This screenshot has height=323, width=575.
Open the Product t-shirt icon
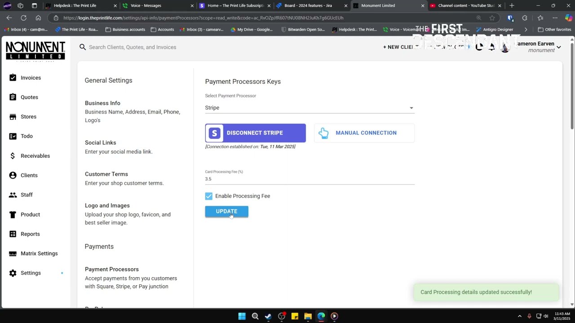[13, 214]
